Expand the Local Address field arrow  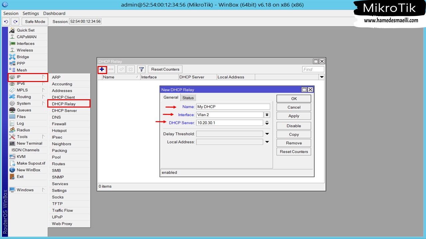click(x=267, y=142)
